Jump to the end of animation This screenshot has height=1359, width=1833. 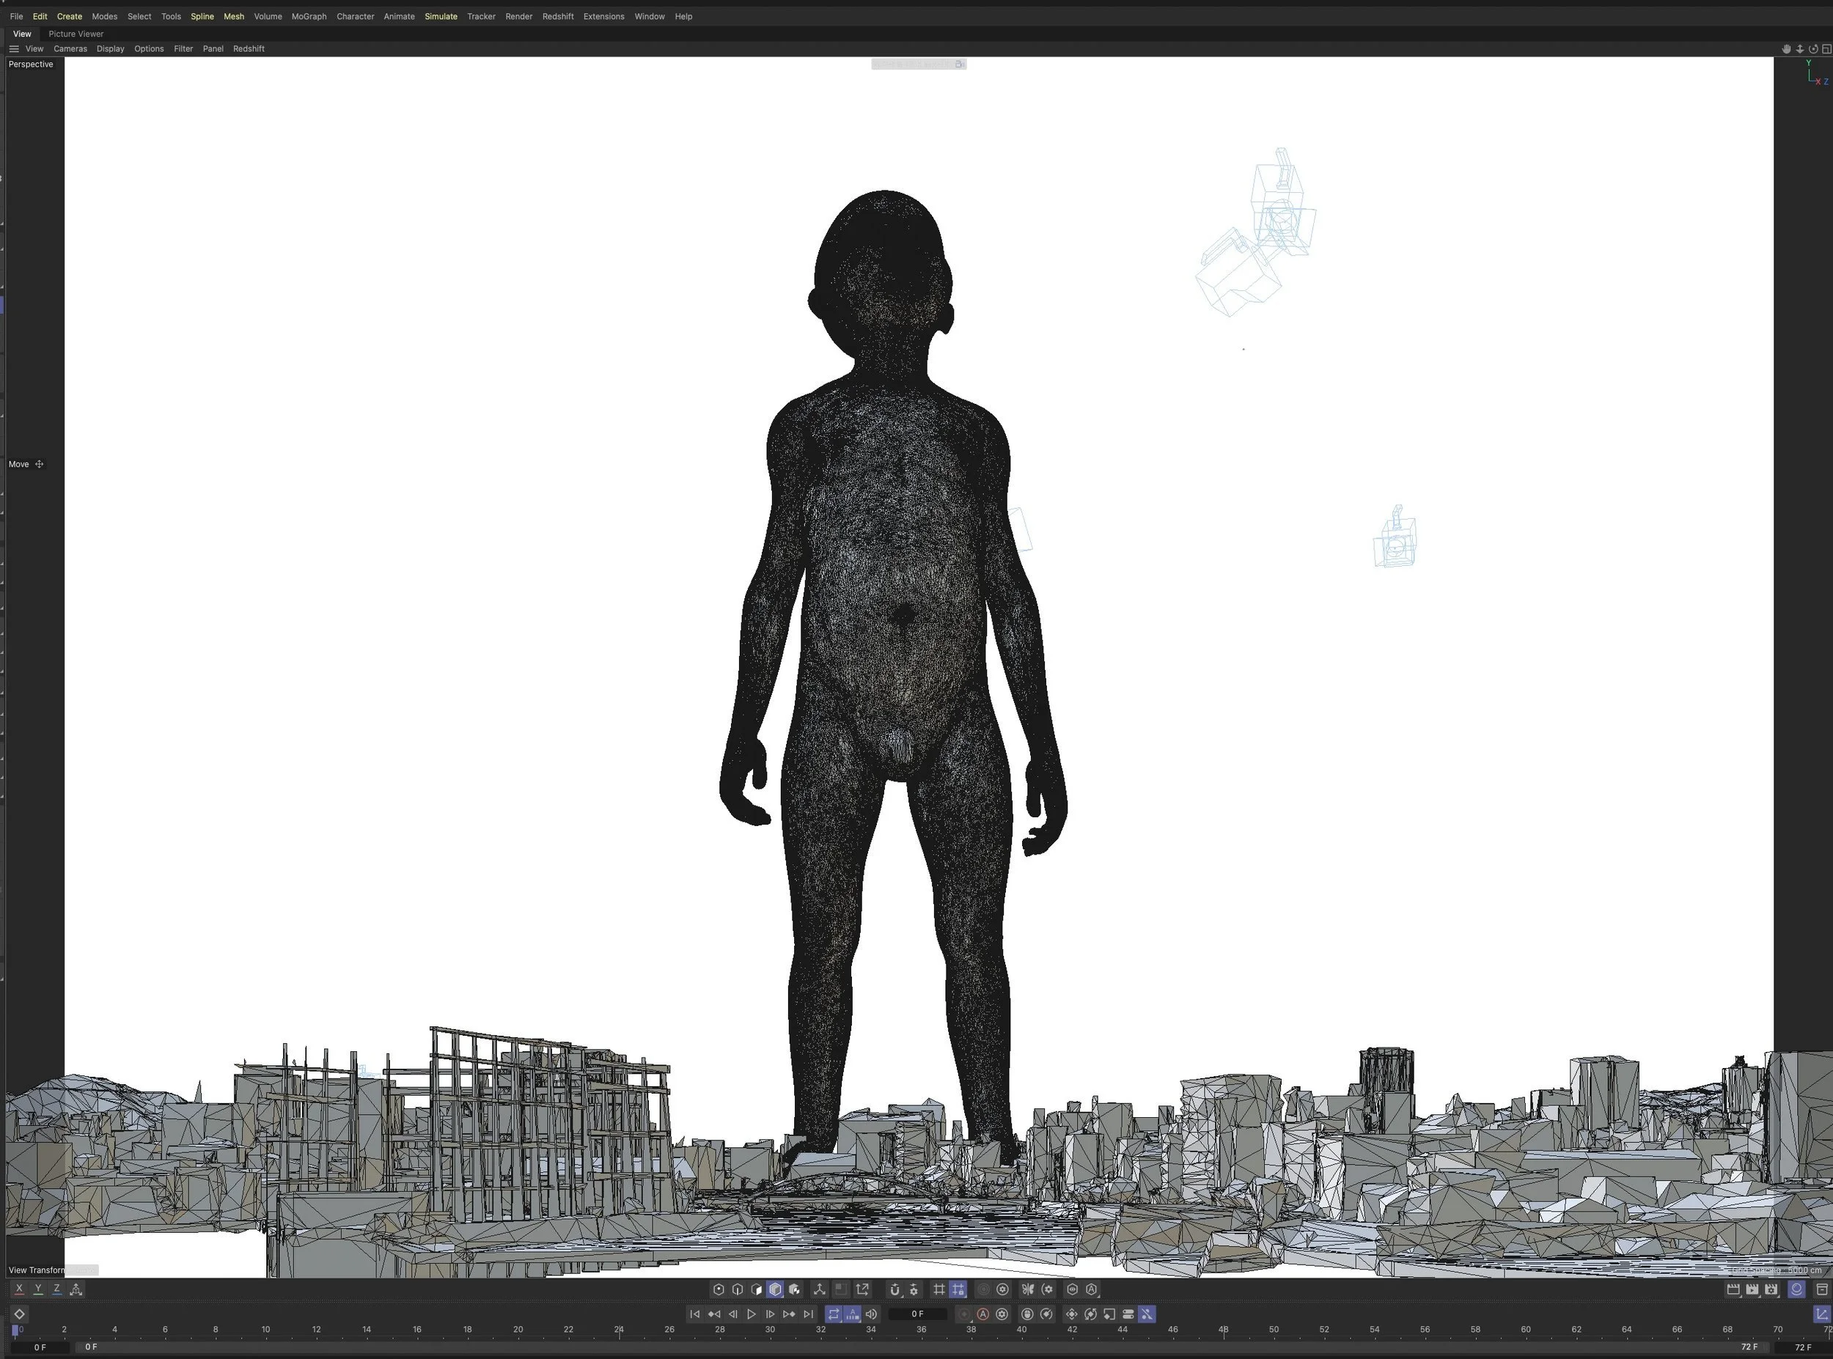click(x=808, y=1314)
